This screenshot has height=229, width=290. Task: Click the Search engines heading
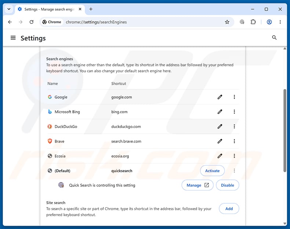59,59
